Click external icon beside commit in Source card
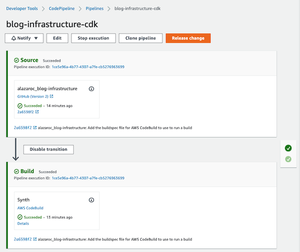This screenshot has height=252, width=300. point(37,111)
